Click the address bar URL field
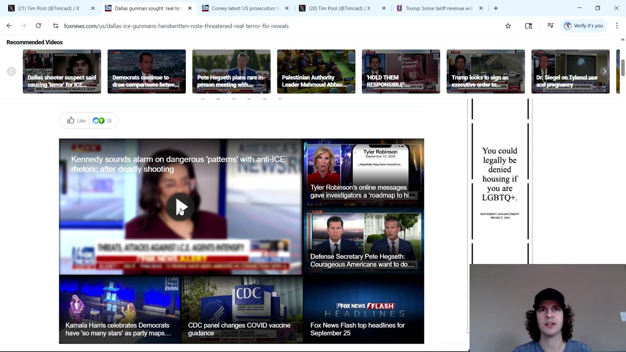The height and width of the screenshot is (352, 626). pos(279,26)
